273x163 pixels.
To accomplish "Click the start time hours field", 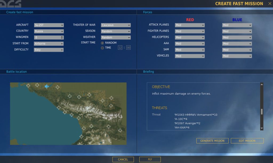I will point(120,48).
